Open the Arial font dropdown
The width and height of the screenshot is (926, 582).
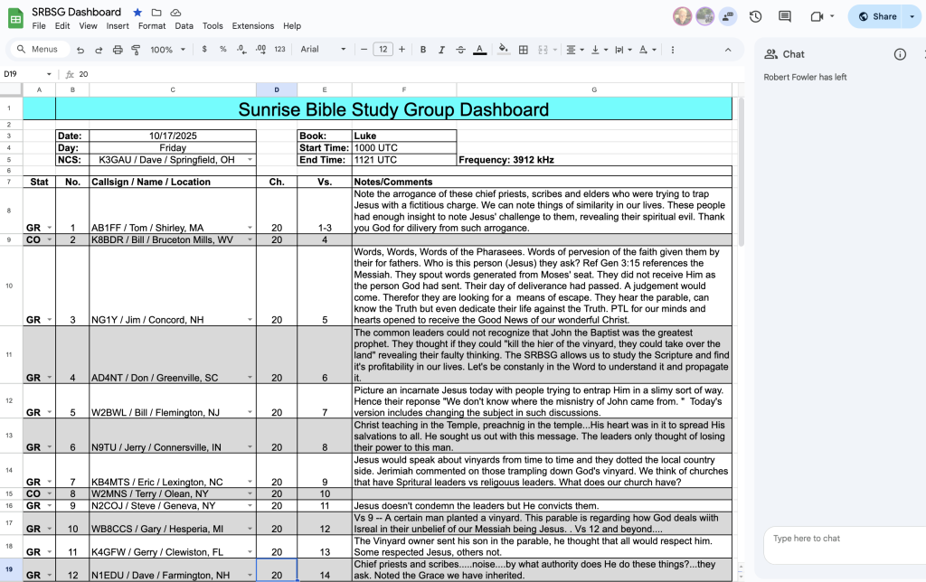point(323,50)
